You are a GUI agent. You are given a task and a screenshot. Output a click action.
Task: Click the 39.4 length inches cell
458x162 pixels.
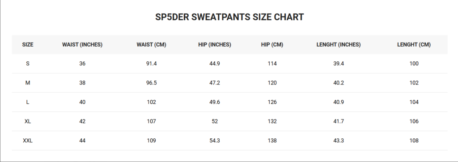pos(339,64)
